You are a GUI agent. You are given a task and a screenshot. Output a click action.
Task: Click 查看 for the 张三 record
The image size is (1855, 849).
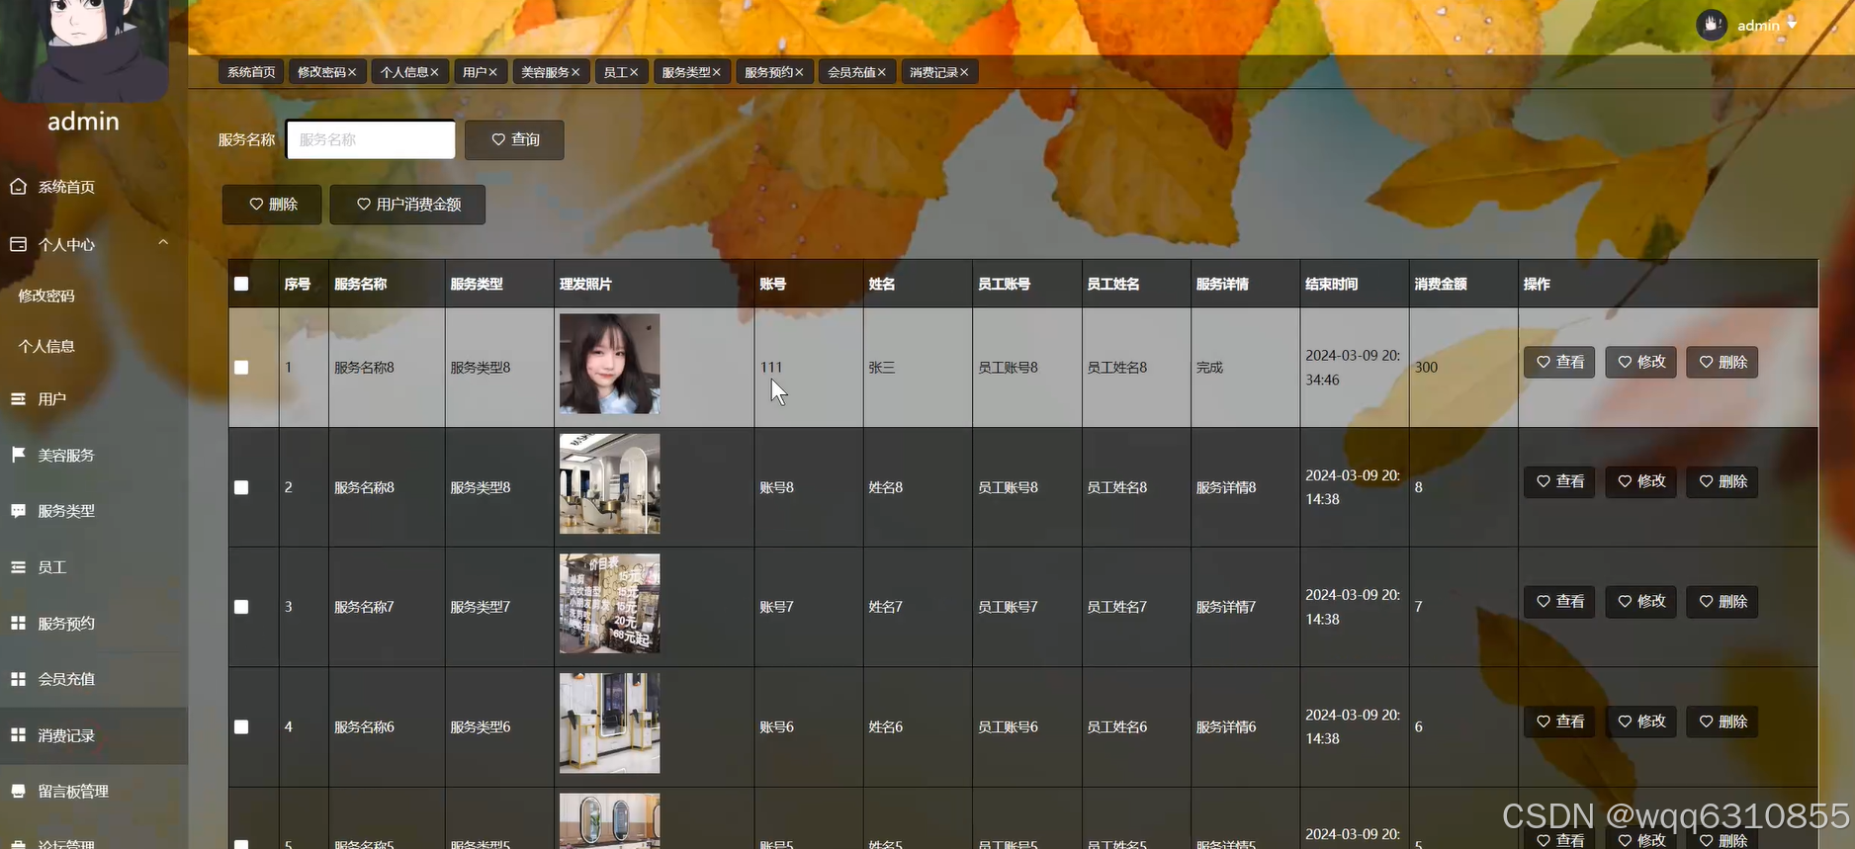click(1559, 363)
